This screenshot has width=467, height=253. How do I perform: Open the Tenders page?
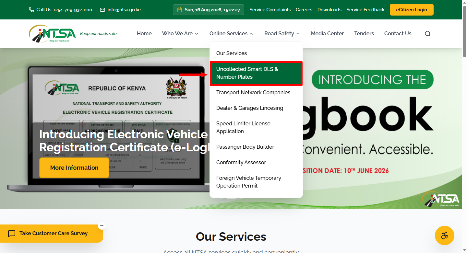364,33
